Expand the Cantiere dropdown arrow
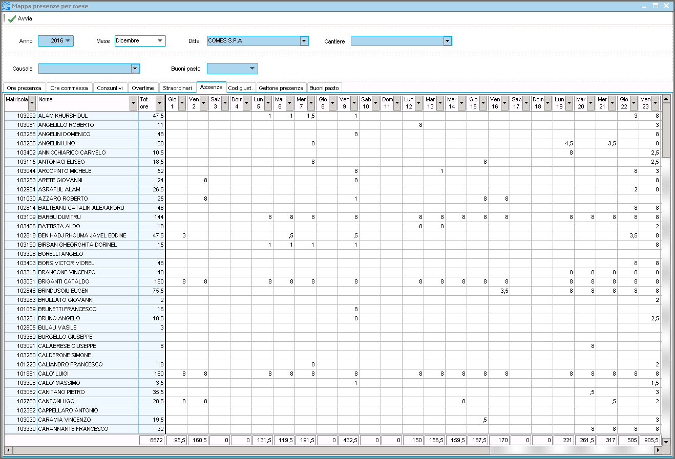Screen dimensions: 675x459 tap(448, 41)
